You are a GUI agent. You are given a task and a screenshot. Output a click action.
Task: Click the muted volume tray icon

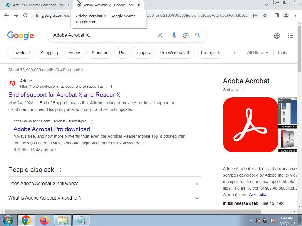272,221
